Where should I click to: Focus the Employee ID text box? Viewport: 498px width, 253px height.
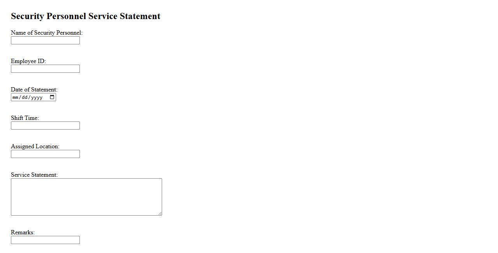[45, 69]
